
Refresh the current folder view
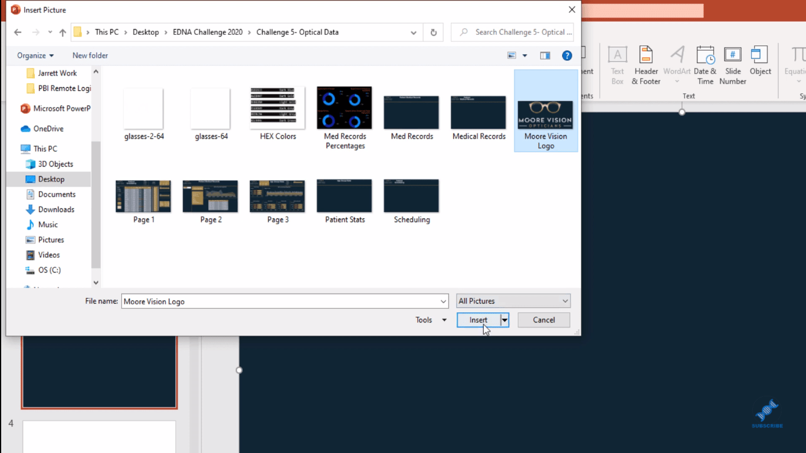(x=434, y=32)
